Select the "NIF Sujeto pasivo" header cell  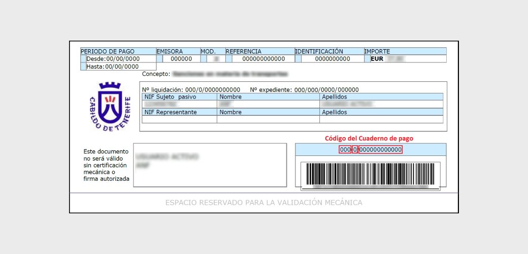[x=180, y=97]
